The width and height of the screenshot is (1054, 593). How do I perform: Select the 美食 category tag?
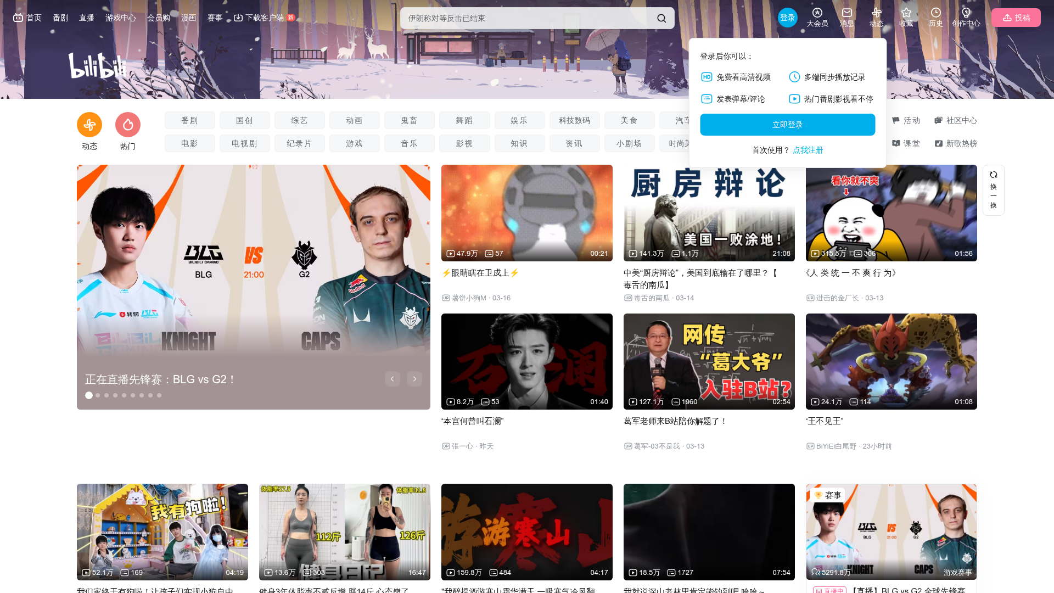point(630,120)
